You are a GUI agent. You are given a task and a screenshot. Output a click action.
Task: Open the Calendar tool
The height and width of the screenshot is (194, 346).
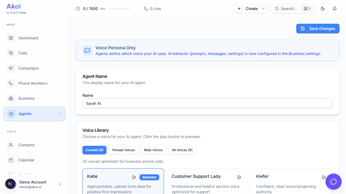pyautogui.click(x=26, y=160)
